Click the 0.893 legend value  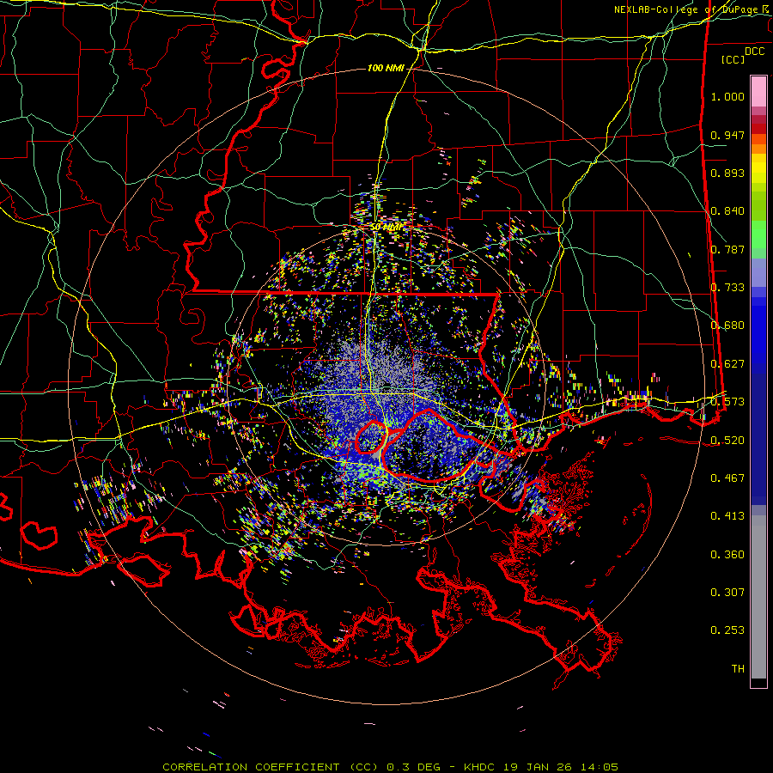(727, 173)
